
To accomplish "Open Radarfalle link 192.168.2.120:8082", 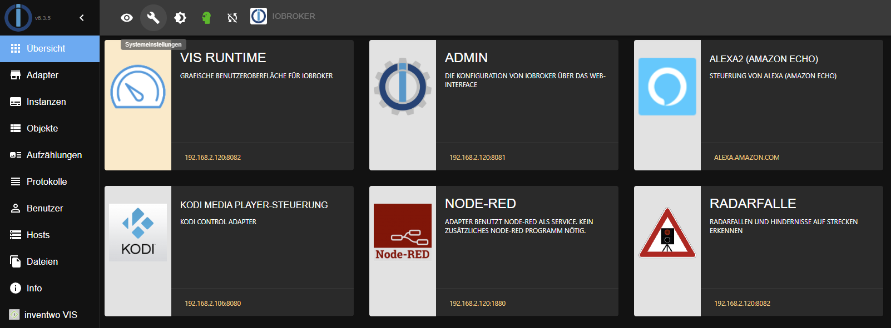I will tap(742, 304).
